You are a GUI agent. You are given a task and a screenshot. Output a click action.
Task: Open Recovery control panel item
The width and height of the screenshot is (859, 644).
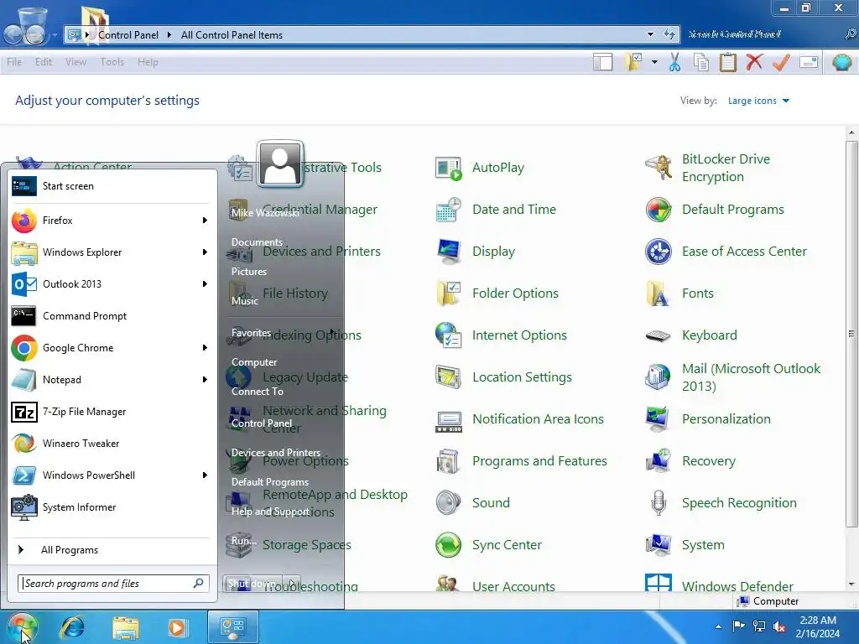[x=690, y=461]
